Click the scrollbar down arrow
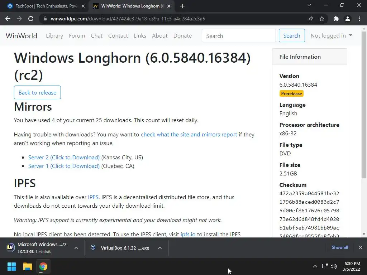 pos(364,234)
